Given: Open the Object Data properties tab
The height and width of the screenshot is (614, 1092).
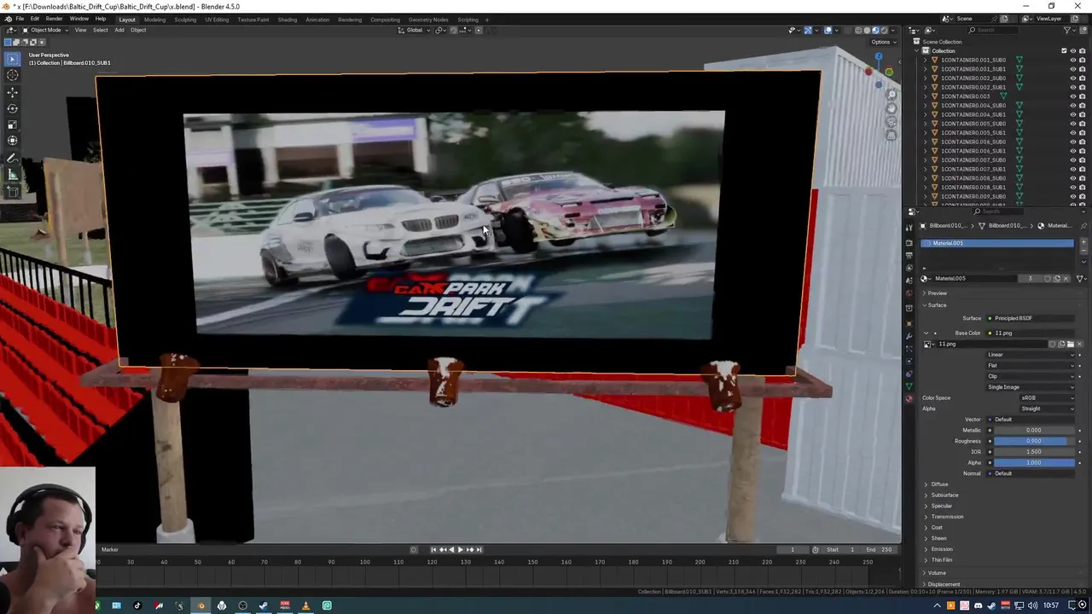Looking at the screenshot, I should (909, 386).
